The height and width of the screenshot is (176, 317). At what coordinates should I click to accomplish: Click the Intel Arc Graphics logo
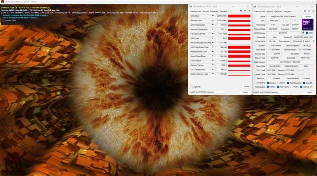pyautogui.click(x=307, y=24)
